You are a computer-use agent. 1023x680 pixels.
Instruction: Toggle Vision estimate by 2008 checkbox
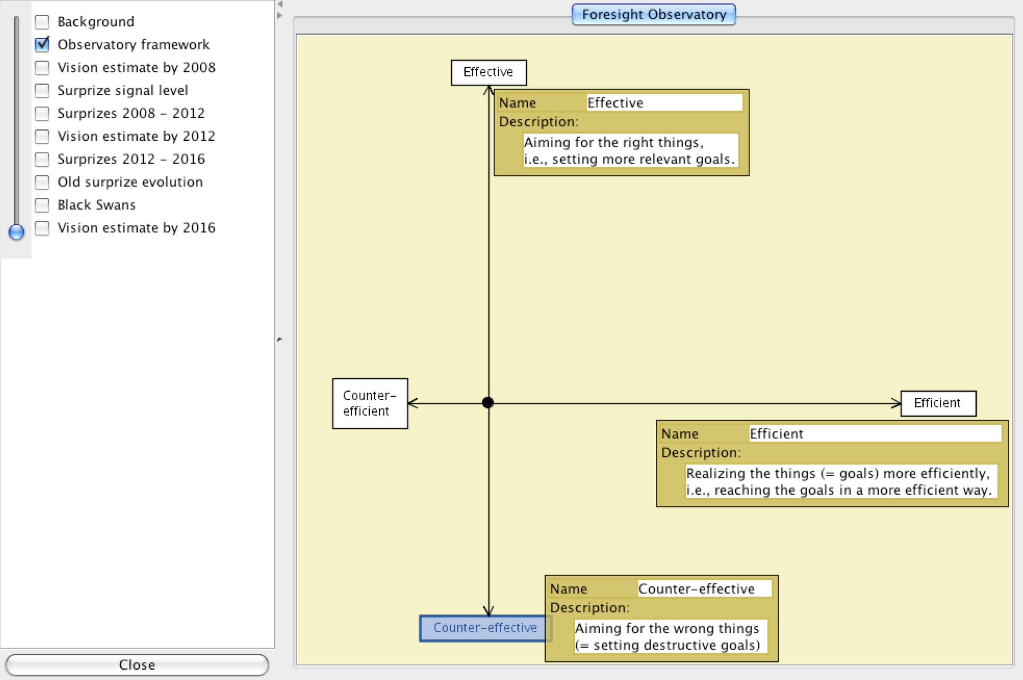pos(42,68)
